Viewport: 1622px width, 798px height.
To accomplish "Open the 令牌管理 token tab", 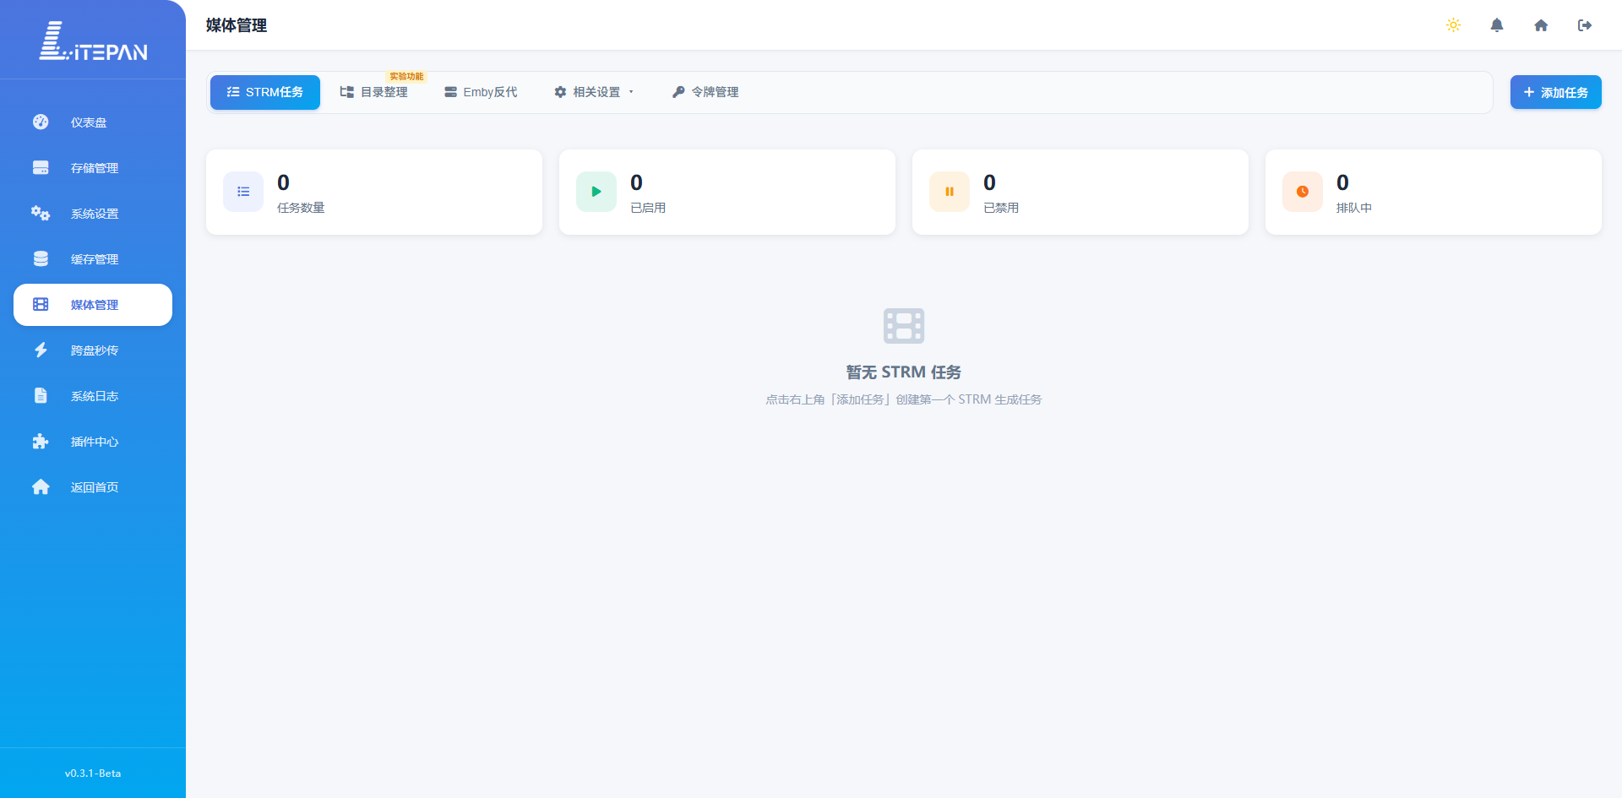I will click(x=705, y=92).
